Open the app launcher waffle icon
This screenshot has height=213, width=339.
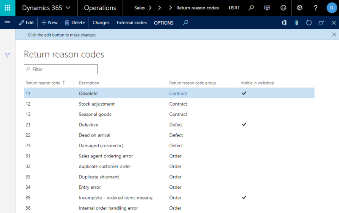click(x=8, y=8)
